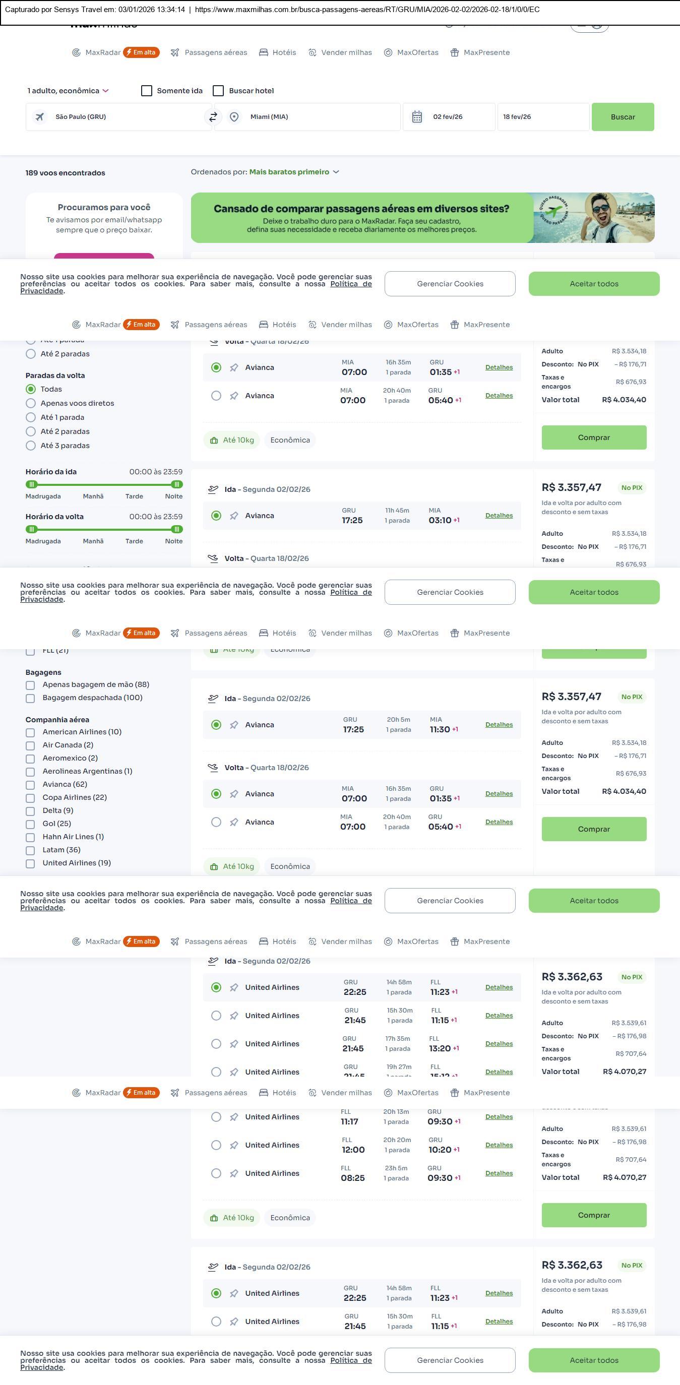Enable the Buscar hotel checkbox
680x1385 pixels.
(x=218, y=91)
